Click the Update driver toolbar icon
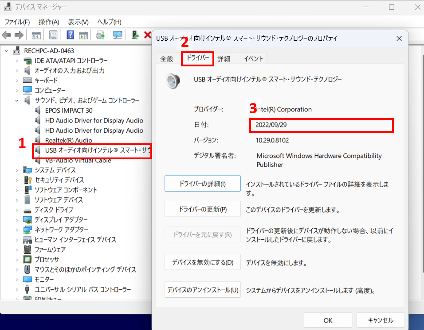 101,35
